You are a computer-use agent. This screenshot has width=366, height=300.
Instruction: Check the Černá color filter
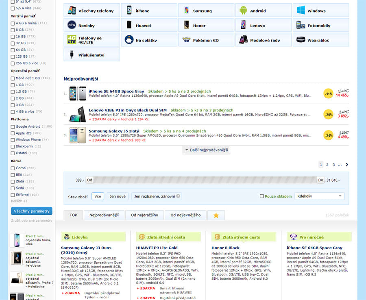(x=13, y=168)
